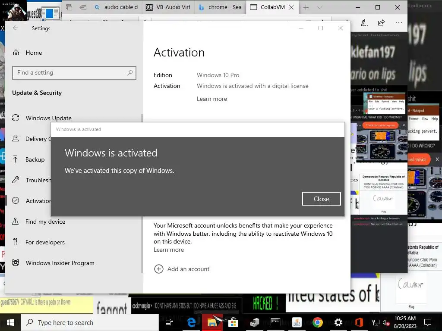Open Settings gear on taskbar

point(338,322)
